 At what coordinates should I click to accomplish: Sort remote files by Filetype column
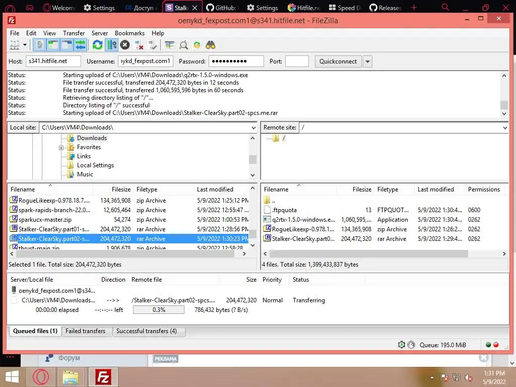[x=388, y=189]
